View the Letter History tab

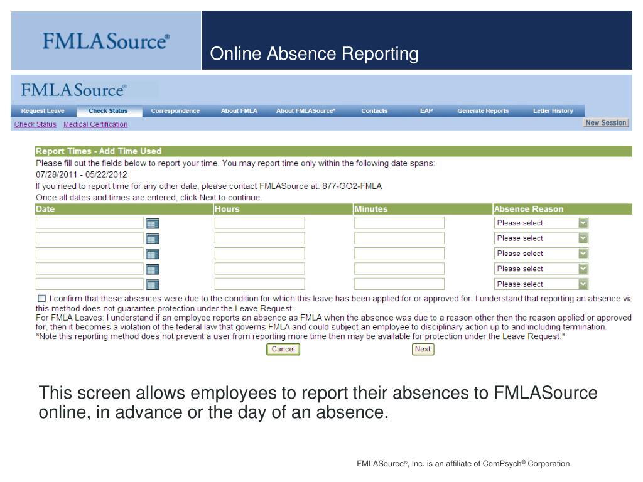553,110
